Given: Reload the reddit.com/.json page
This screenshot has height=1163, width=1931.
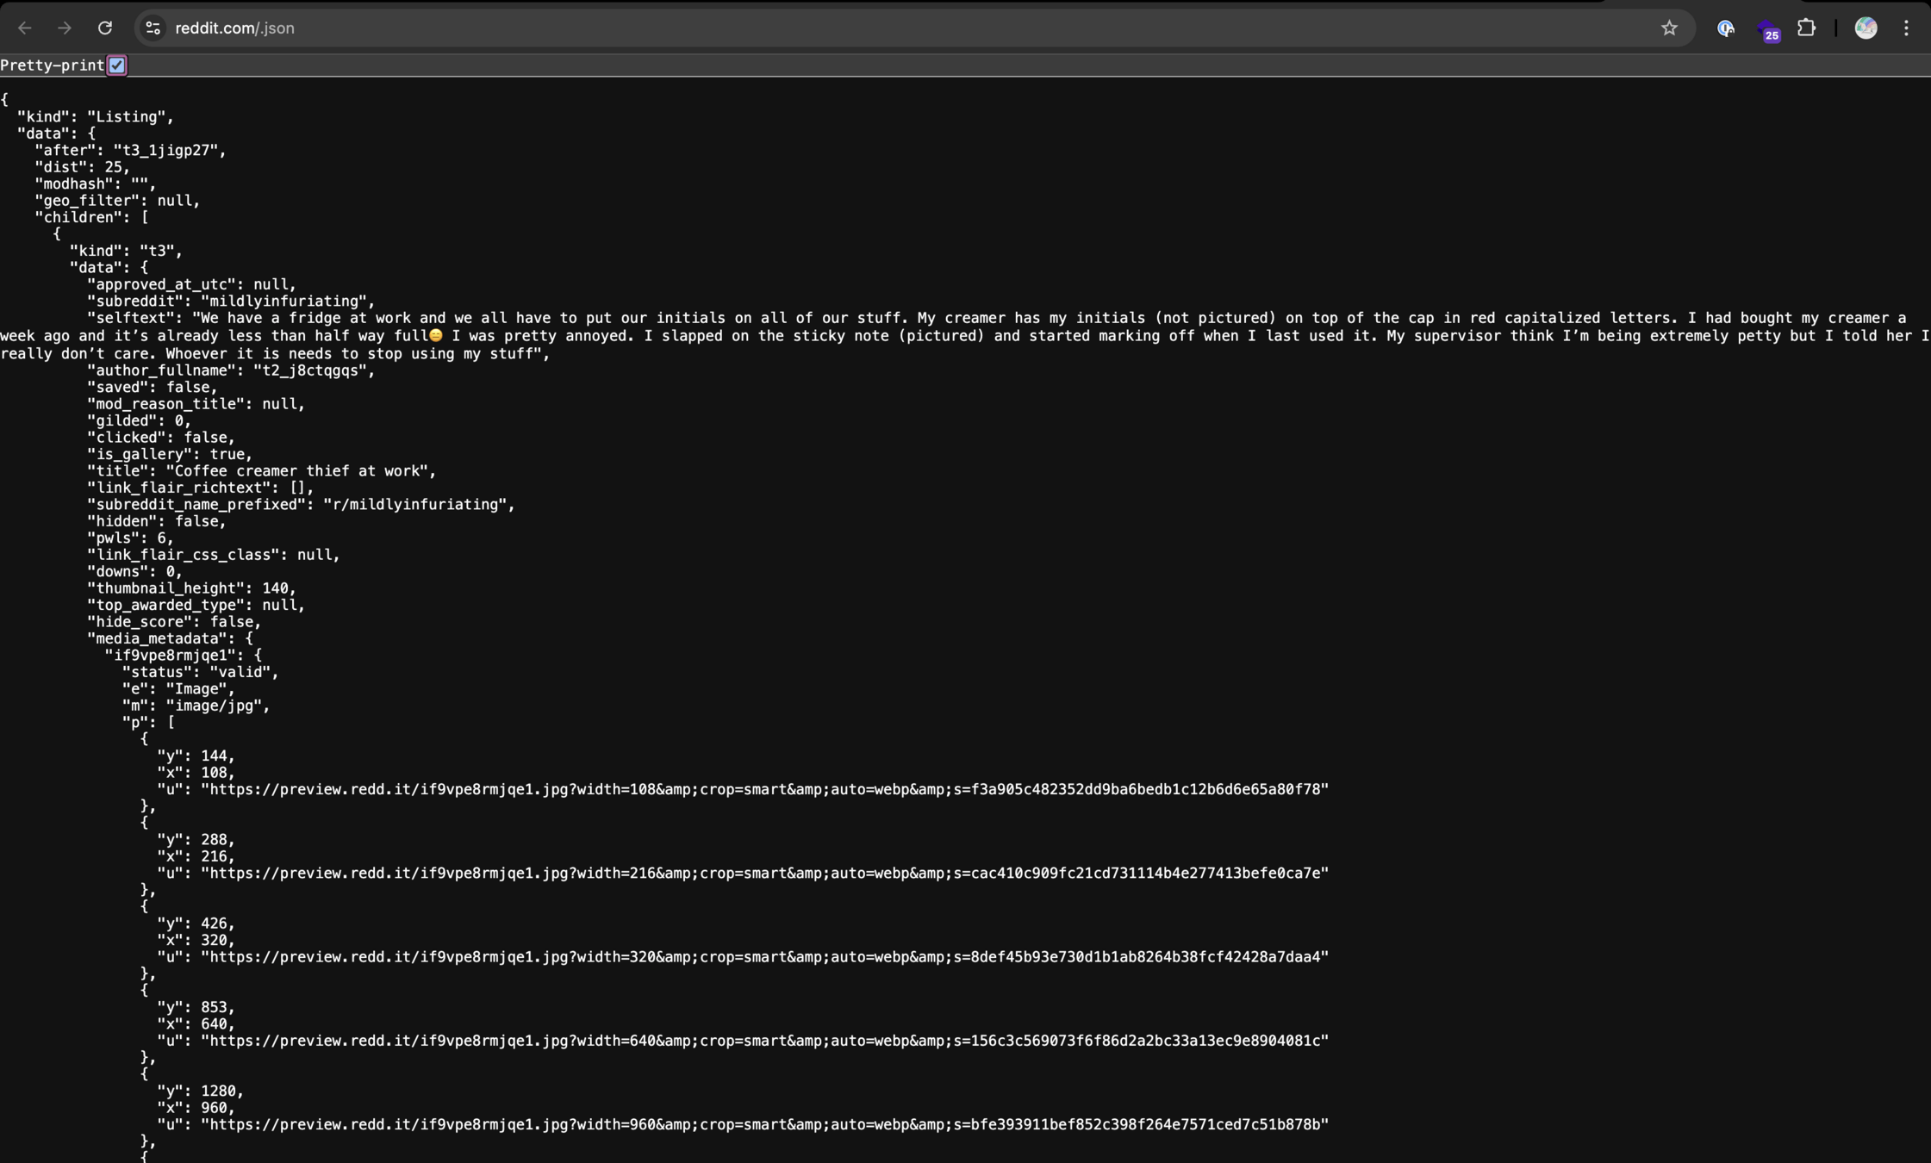Looking at the screenshot, I should 105,28.
